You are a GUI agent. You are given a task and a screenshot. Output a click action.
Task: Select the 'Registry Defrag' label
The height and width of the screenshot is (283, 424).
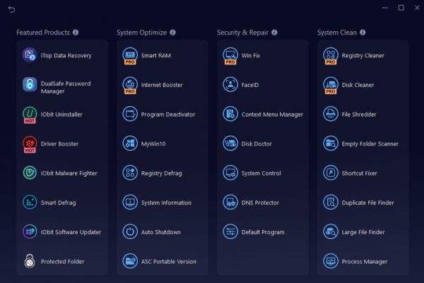(161, 173)
